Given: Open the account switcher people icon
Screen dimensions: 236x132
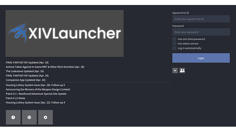Looking at the screenshot, I should tap(182, 71).
